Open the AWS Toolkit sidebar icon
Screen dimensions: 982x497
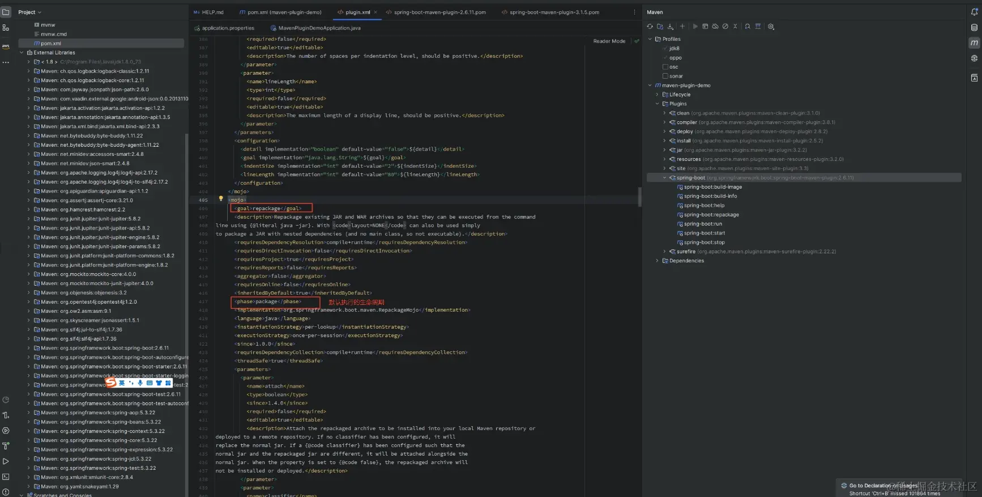6,46
